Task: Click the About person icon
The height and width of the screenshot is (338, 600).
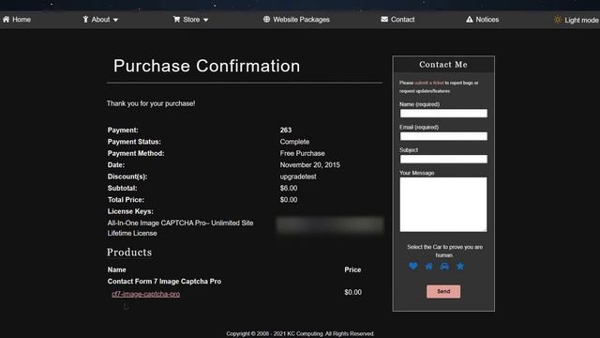Action: click(x=85, y=19)
